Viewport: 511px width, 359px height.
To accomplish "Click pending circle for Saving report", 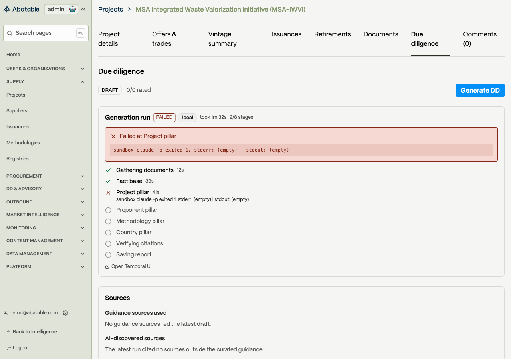I will (108, 255).
